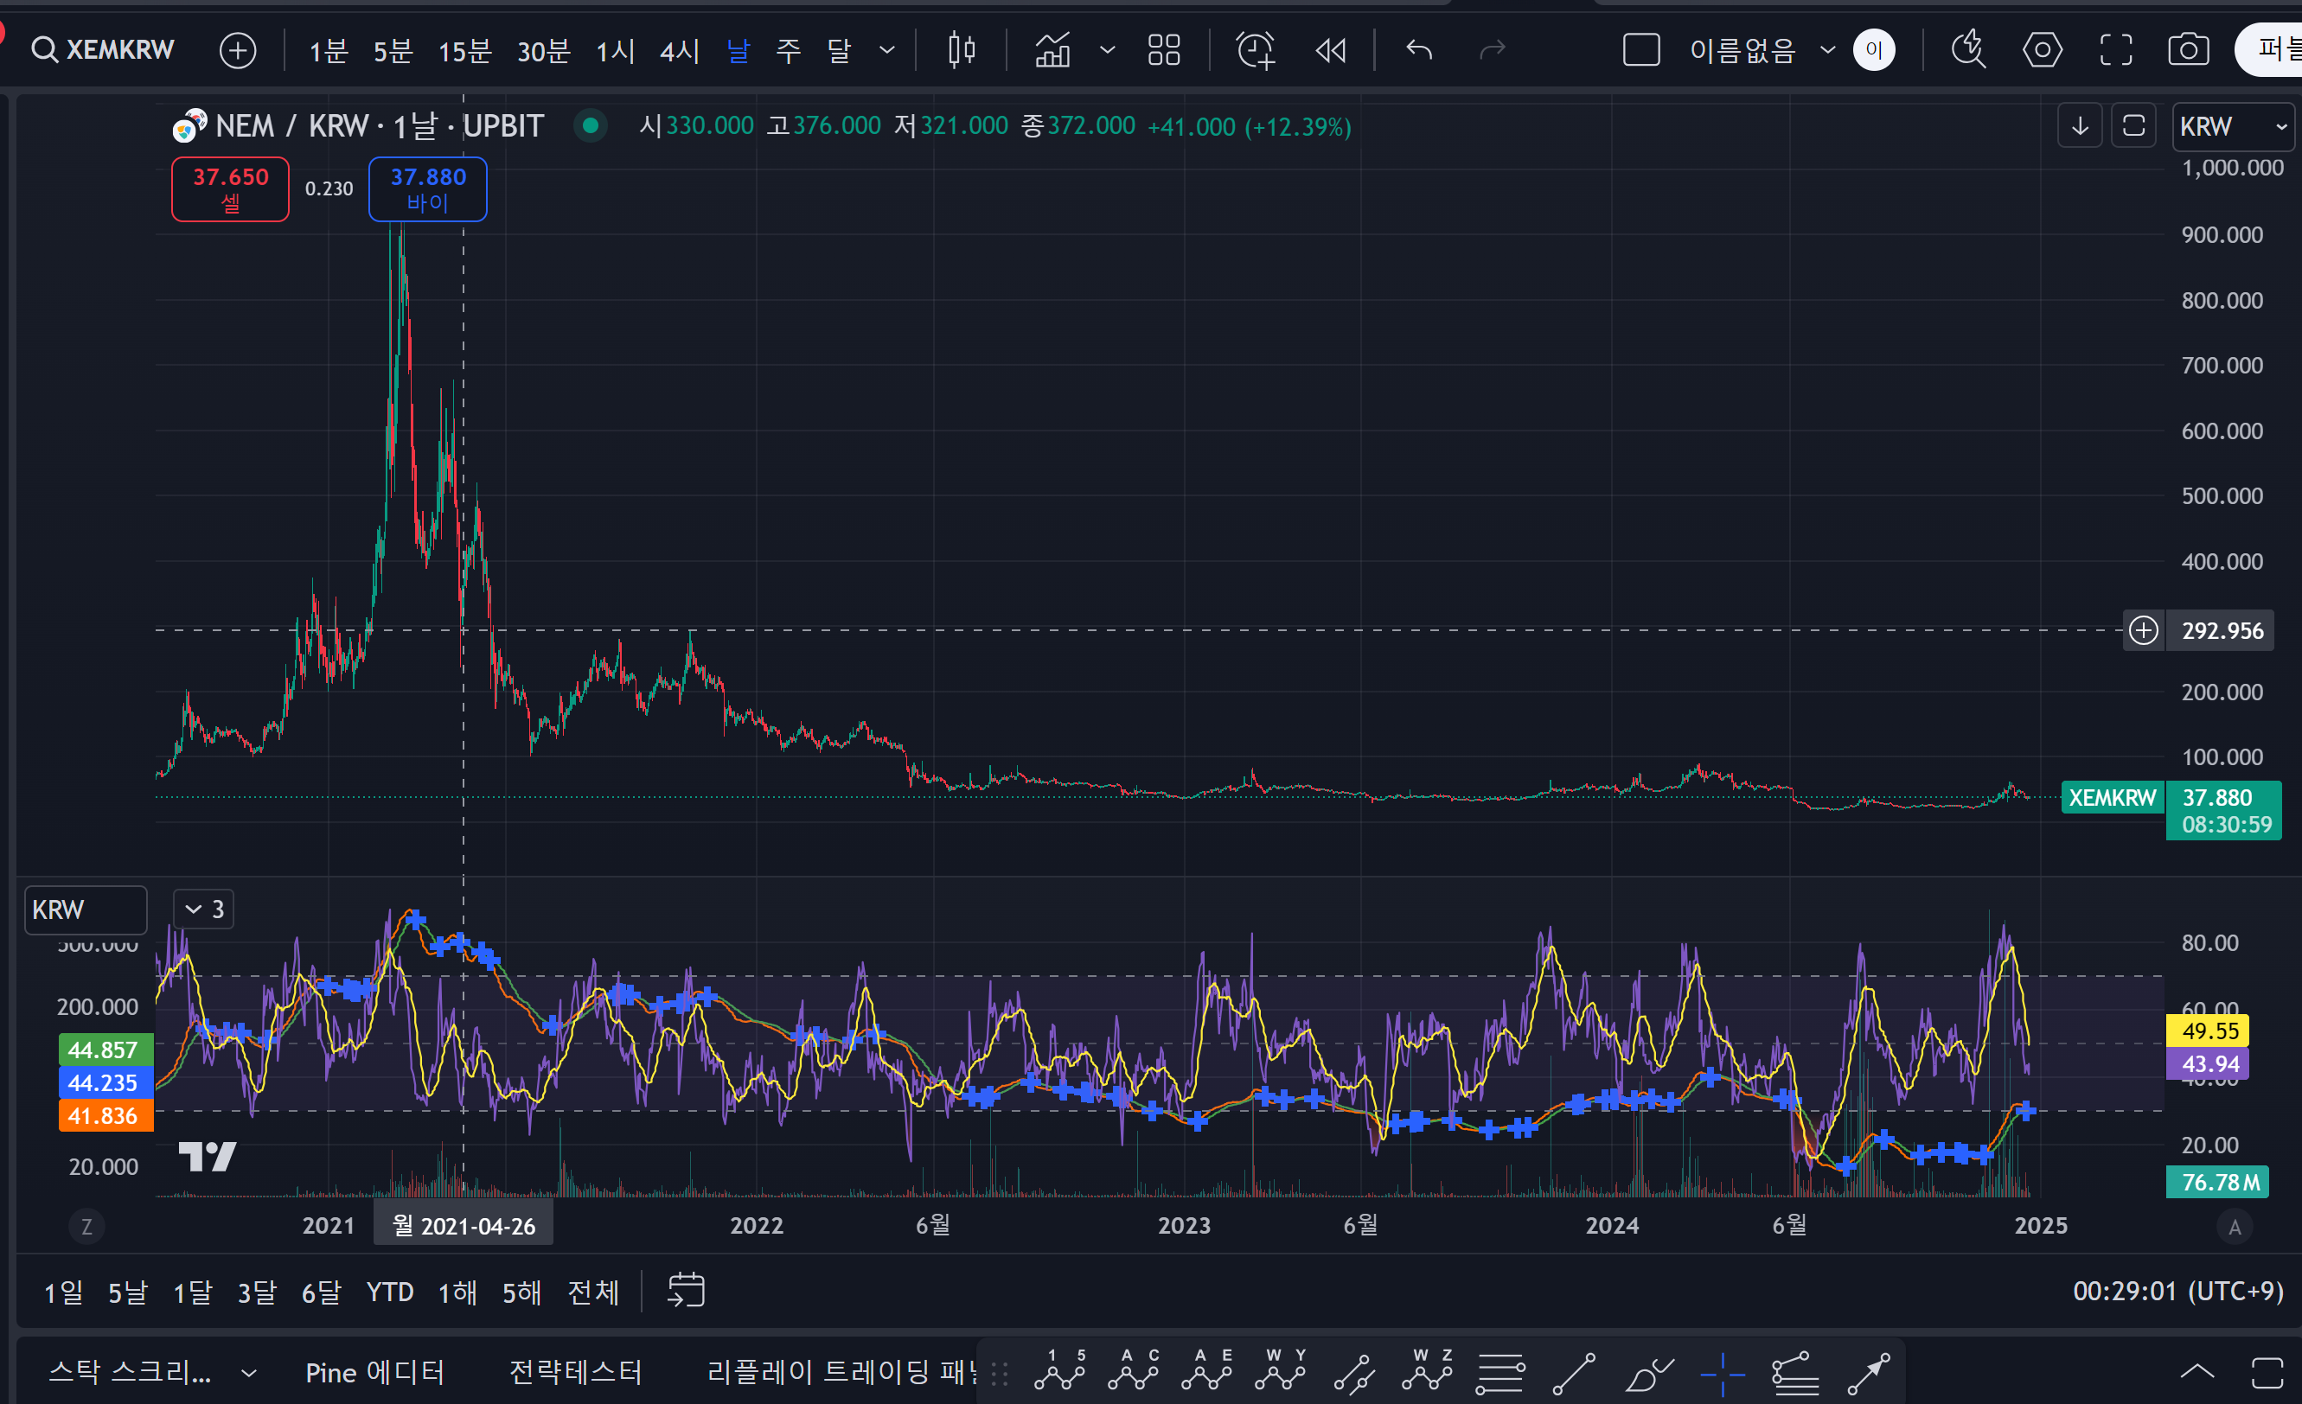The image size is (2302, 1404).
Task: Expand the collapsed indicators legend showing 3
Action: [204, 909]
